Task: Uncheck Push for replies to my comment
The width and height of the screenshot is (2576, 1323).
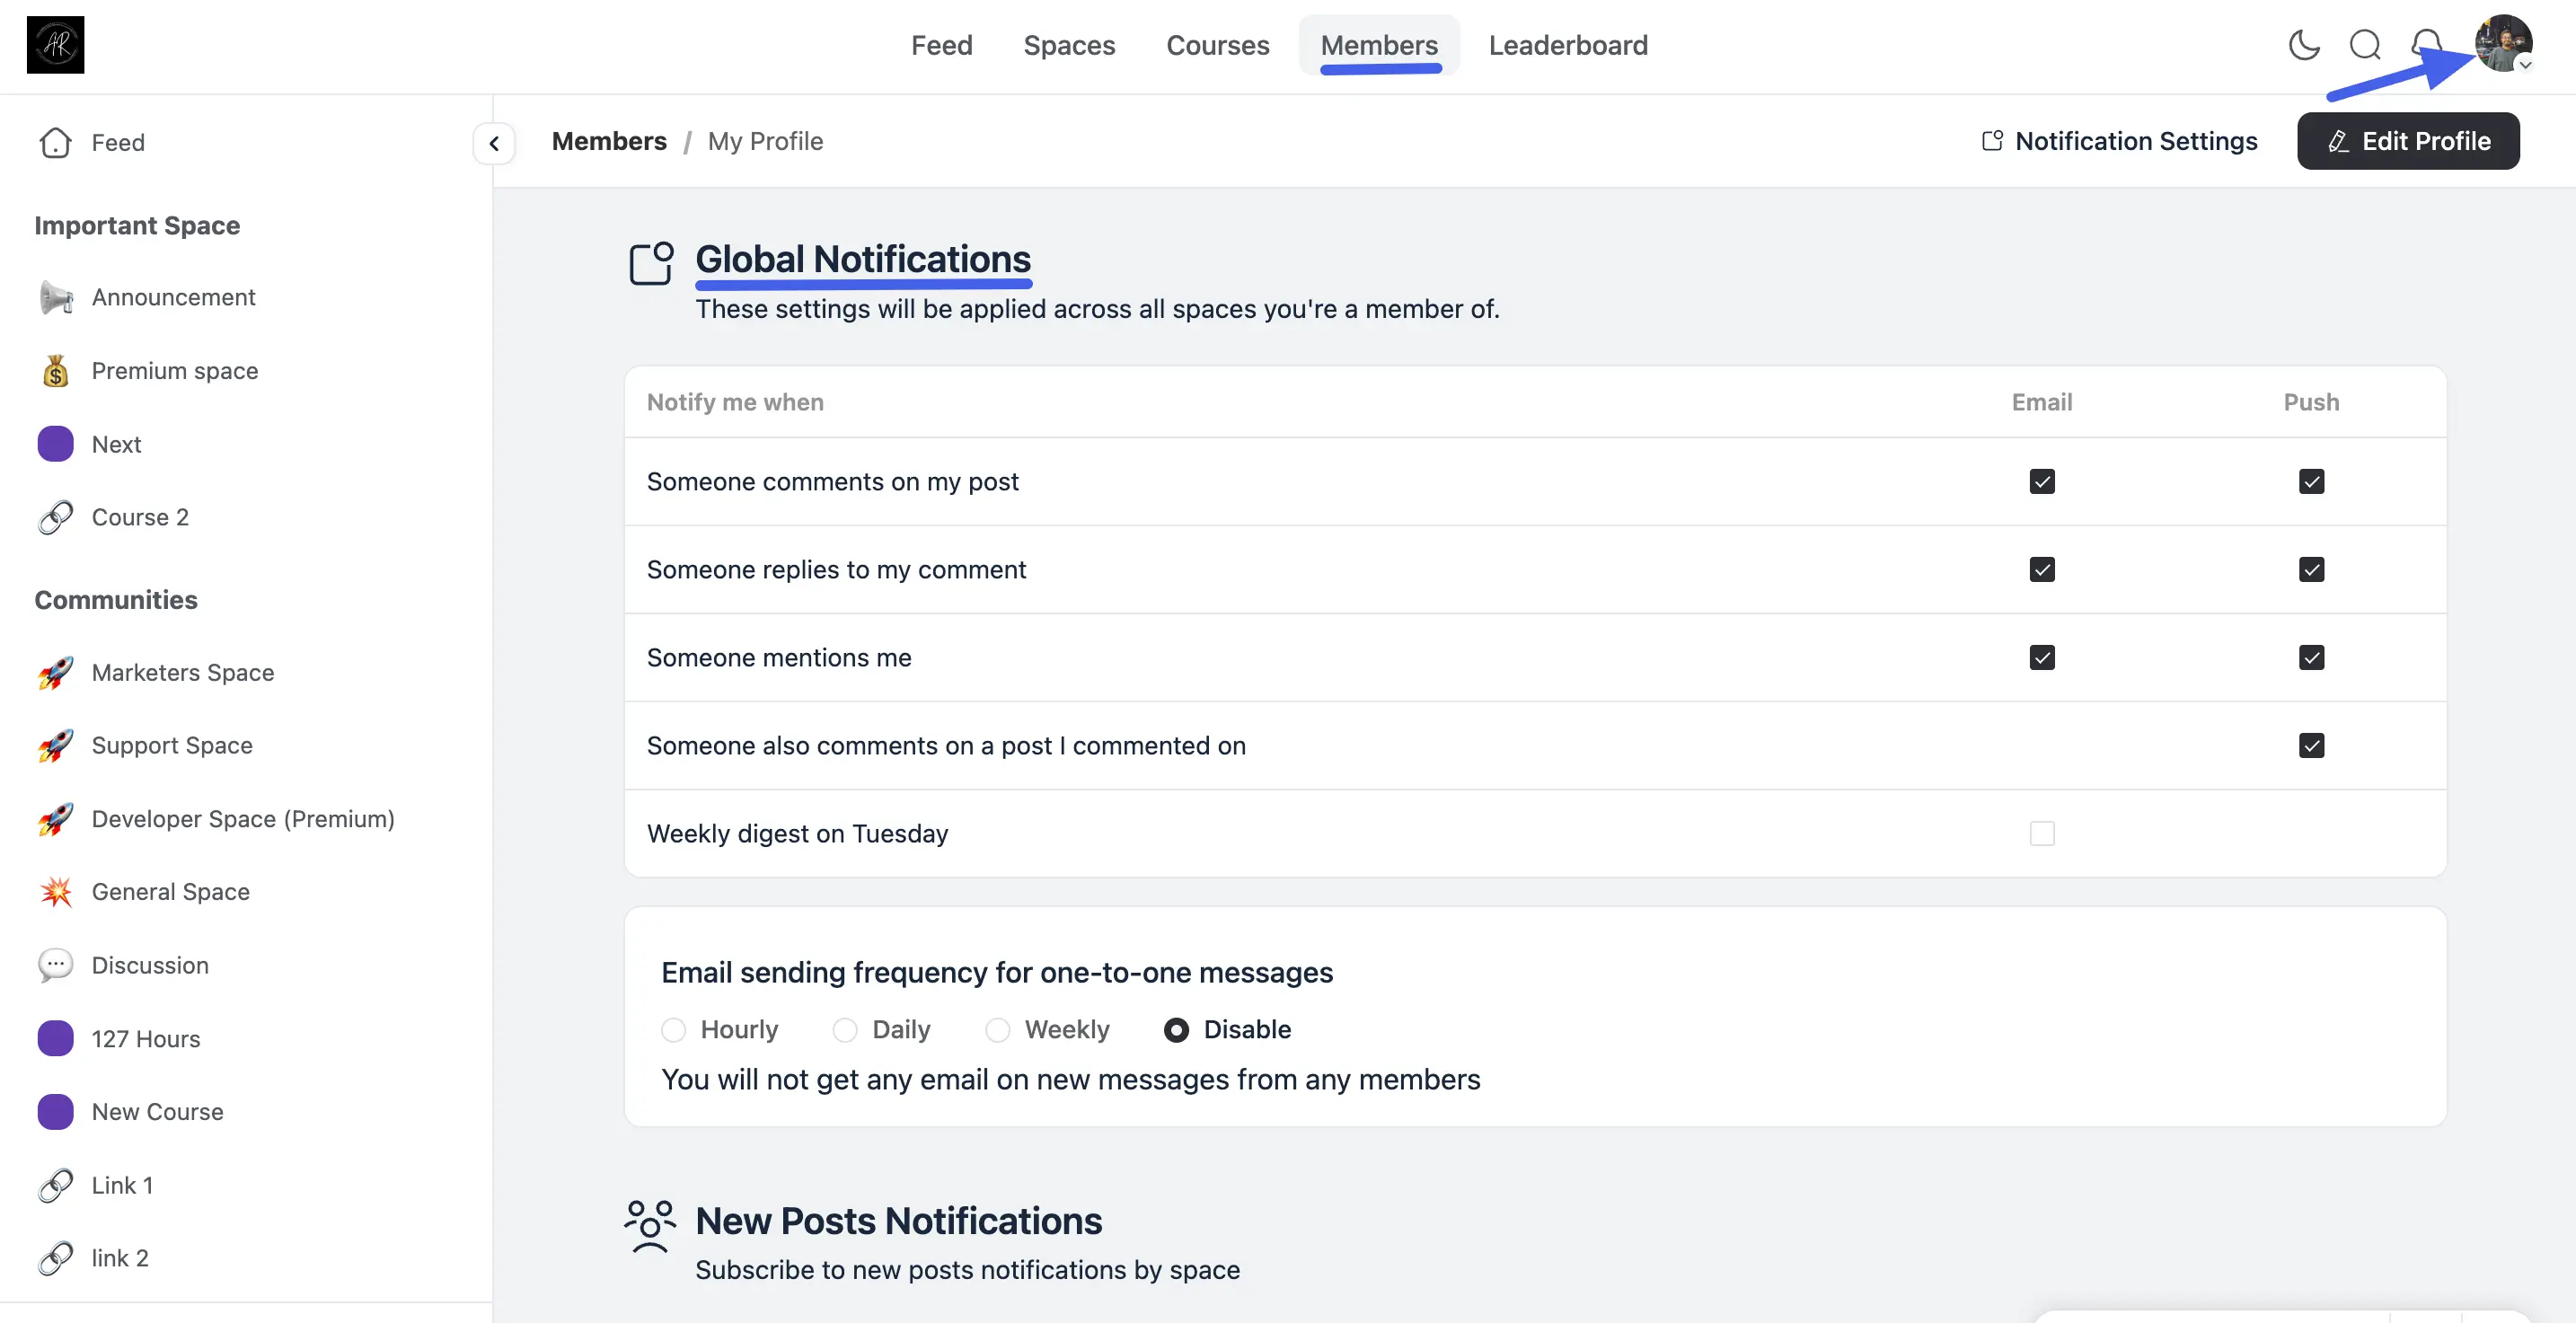Action: pos(2311,569)
